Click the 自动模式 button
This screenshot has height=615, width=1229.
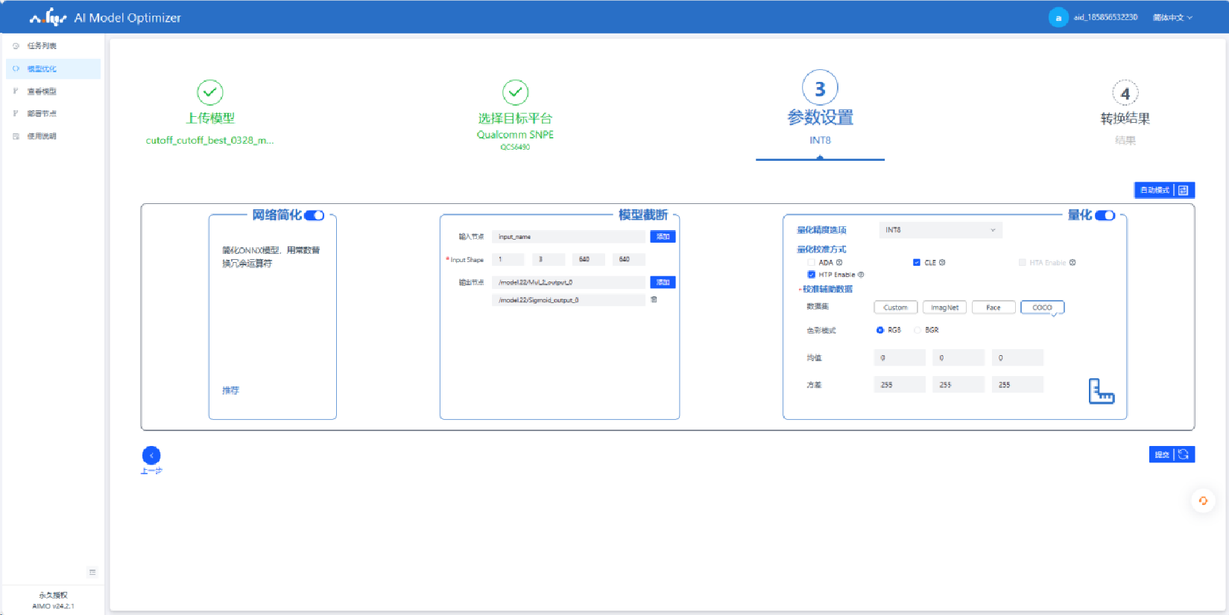click(x=1164, y=190)
